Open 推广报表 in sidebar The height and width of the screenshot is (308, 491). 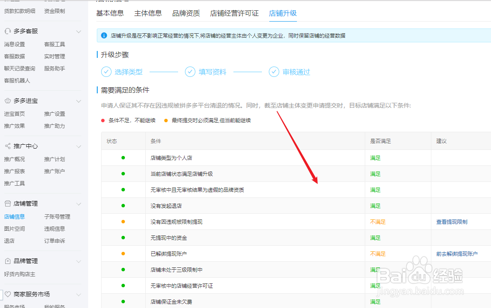[14, 171]
